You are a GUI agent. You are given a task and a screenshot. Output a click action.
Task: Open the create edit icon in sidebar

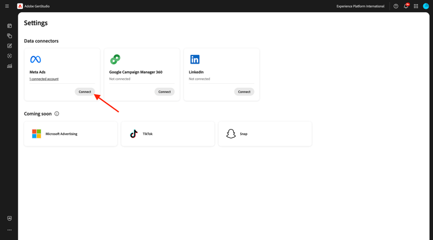tap(9, 46)
